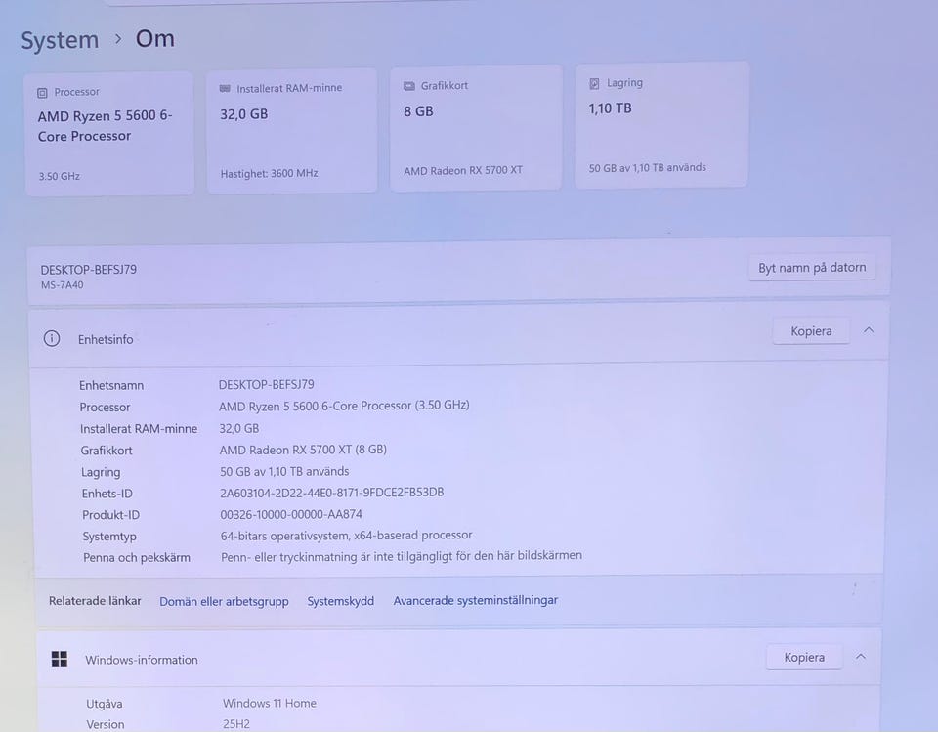This screenshot has height=732, width=938.
Task: Select the Processor row value in Enhetsinfo
Action: click(344, 406)
